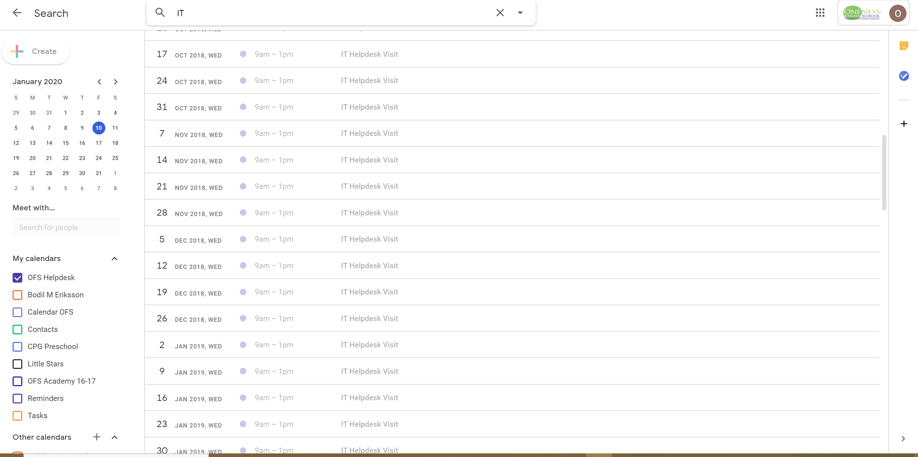Click the Search for people field

tap(67, 227)
